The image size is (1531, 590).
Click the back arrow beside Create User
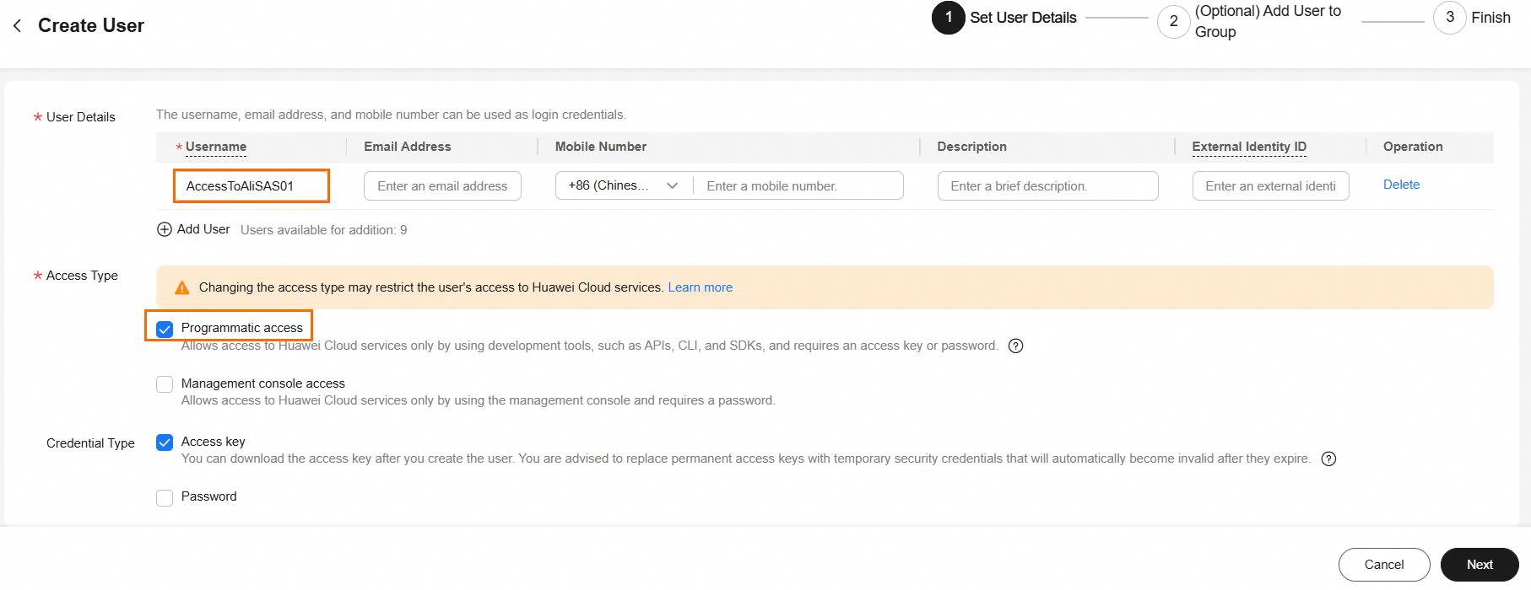click(18, 26)
